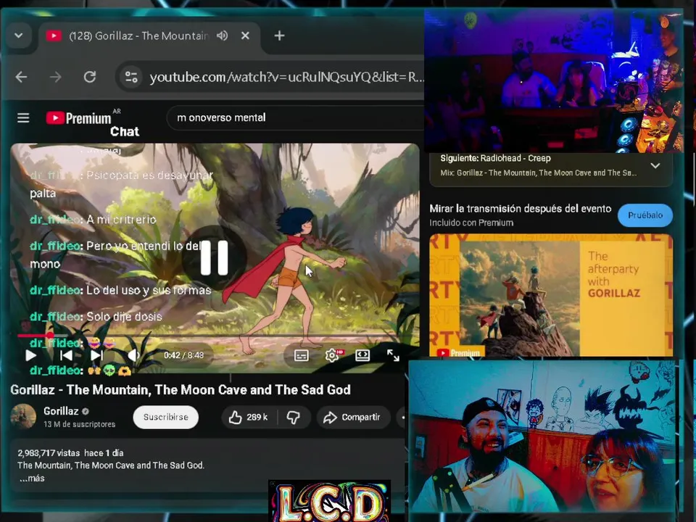This screenshot has height=522, width=696.
Task: Click Siguiente: Radiohead - Creep entry
Action: tap(495, 159)
